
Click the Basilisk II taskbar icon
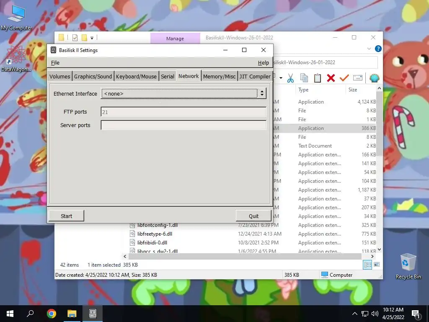(x=93, y=314)
